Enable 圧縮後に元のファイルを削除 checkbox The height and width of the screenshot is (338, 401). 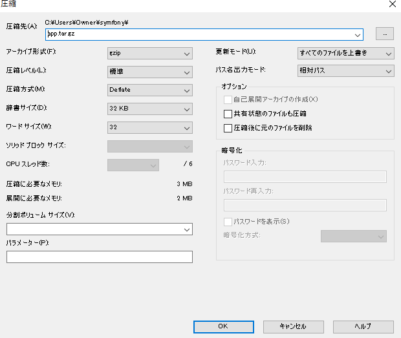[228, 128]
